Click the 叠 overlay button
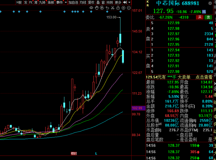 pyautogui.click(x=98, y=2)
